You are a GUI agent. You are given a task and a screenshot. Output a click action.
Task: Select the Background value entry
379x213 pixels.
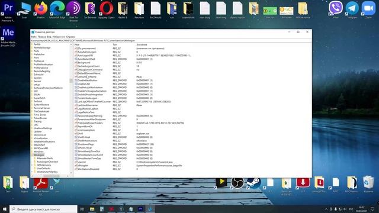pos(83,63)
